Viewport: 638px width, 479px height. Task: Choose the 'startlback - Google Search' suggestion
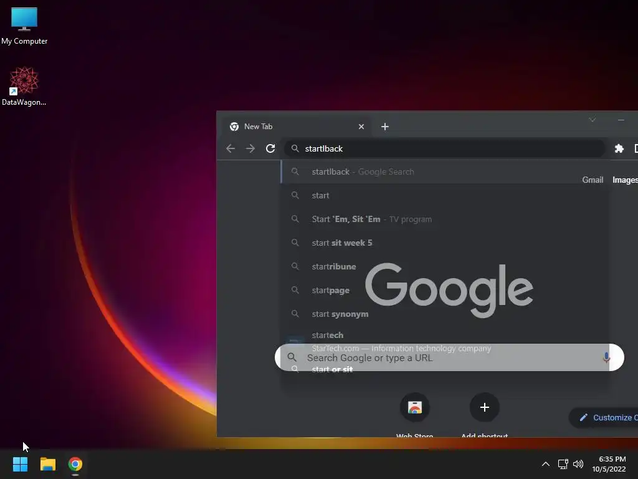click(445, 172)
